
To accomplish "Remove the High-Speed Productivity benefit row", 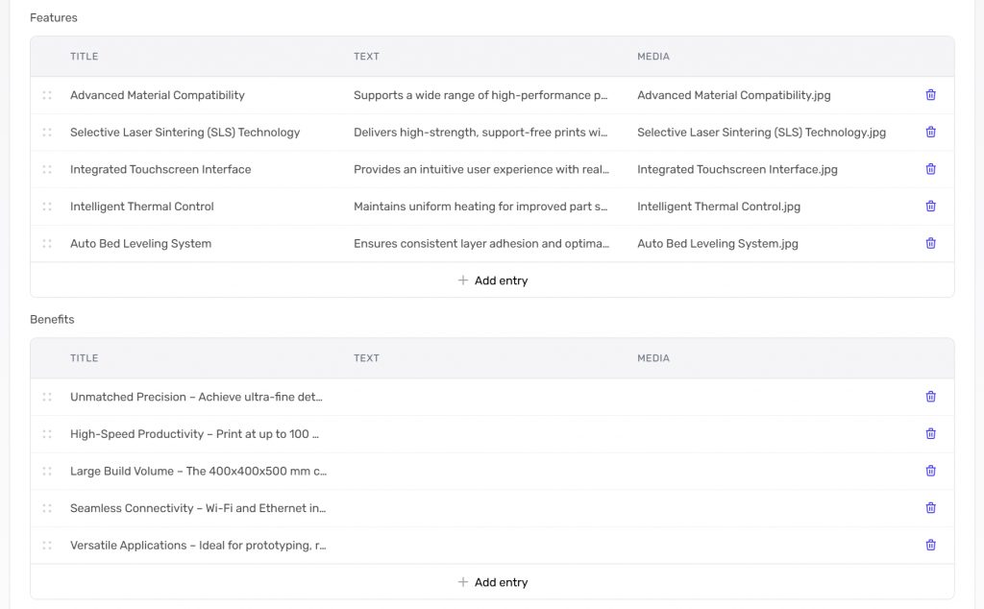I will (x=930, y=434).
